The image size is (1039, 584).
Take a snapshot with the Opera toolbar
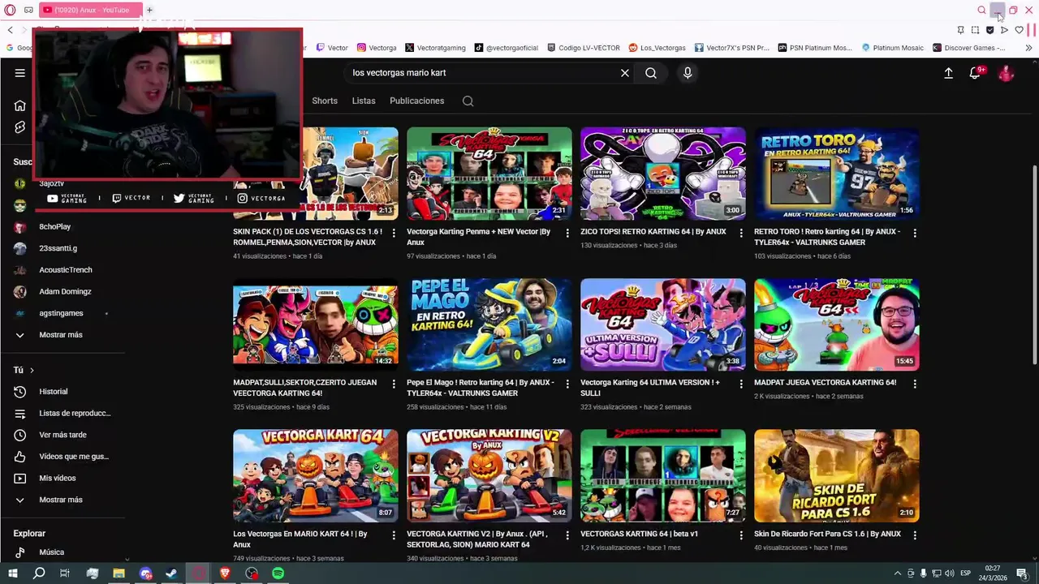click(x=975, y=30)
